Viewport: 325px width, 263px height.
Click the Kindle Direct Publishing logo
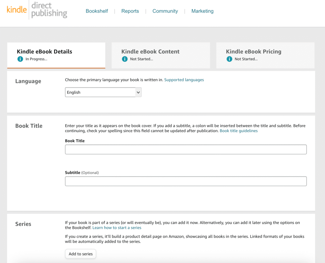[x=37, y=10]
